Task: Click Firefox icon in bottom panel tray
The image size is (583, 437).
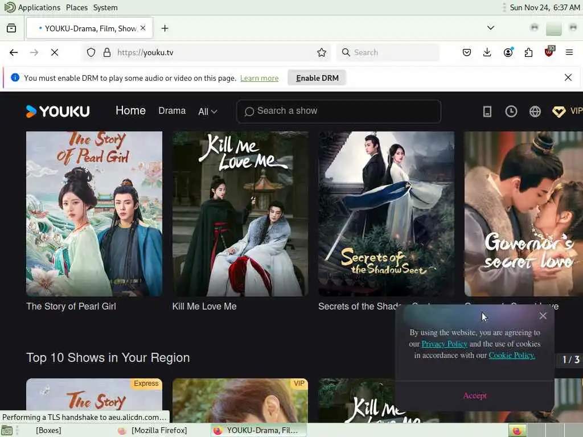Action: point(517,431)
